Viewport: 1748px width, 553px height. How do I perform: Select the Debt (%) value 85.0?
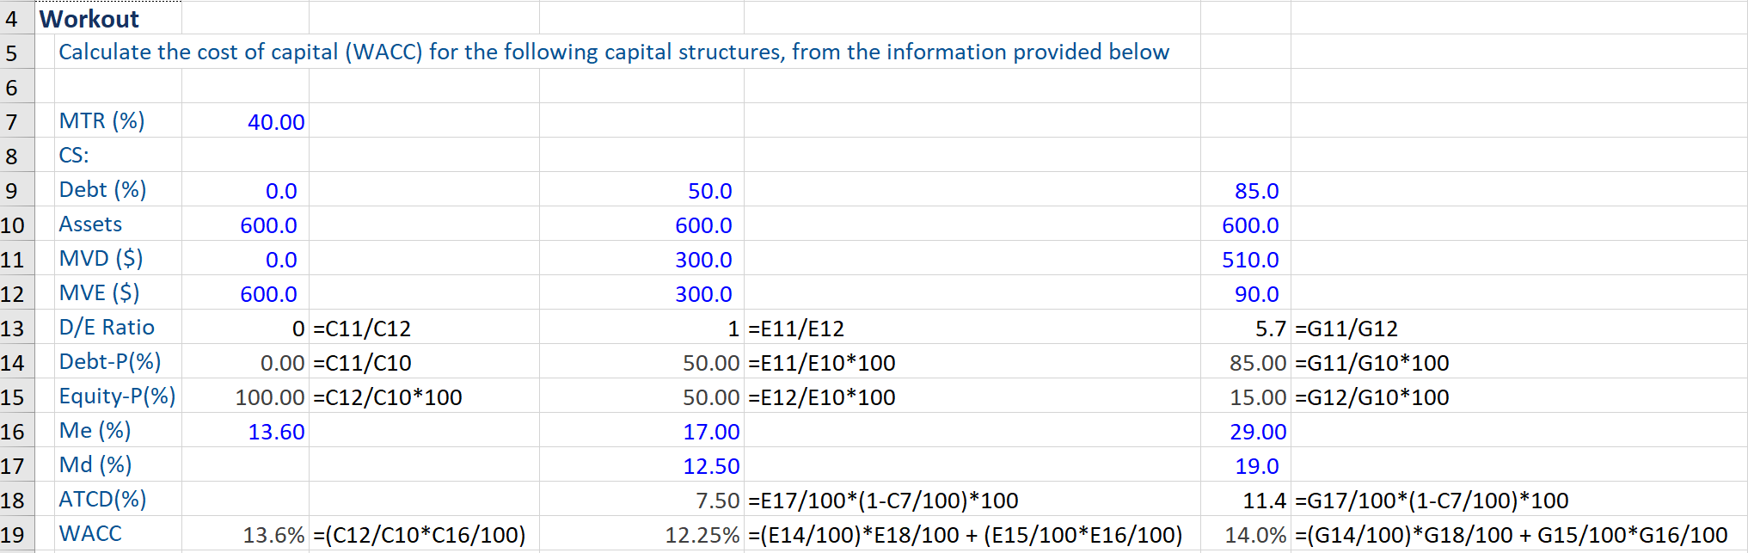pyautogui.click(x=1256, y=191)
